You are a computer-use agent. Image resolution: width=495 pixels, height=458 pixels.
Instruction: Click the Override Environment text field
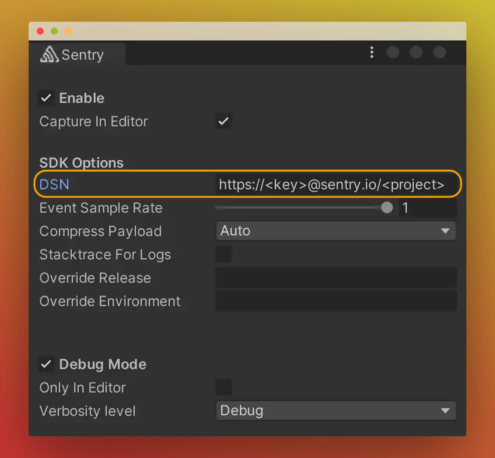[336, 301]
